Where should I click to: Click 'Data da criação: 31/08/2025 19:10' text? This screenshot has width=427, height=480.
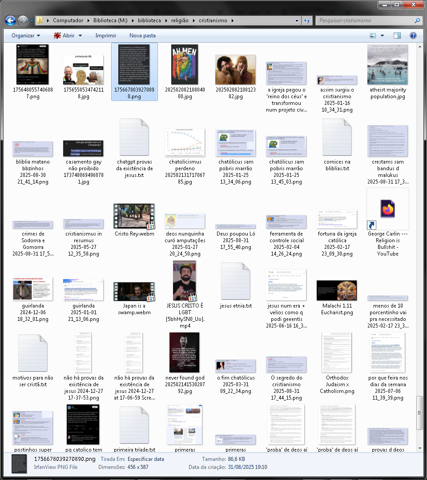[228, 467]
